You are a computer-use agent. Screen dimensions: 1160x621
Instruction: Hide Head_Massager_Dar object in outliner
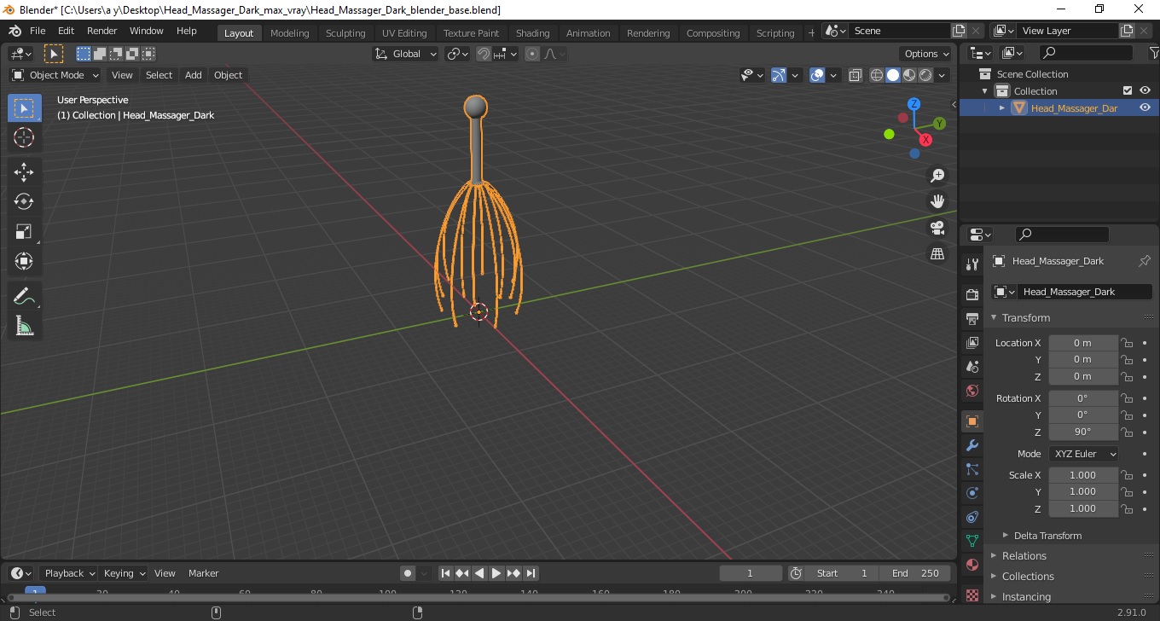(x=1145, y=108)
